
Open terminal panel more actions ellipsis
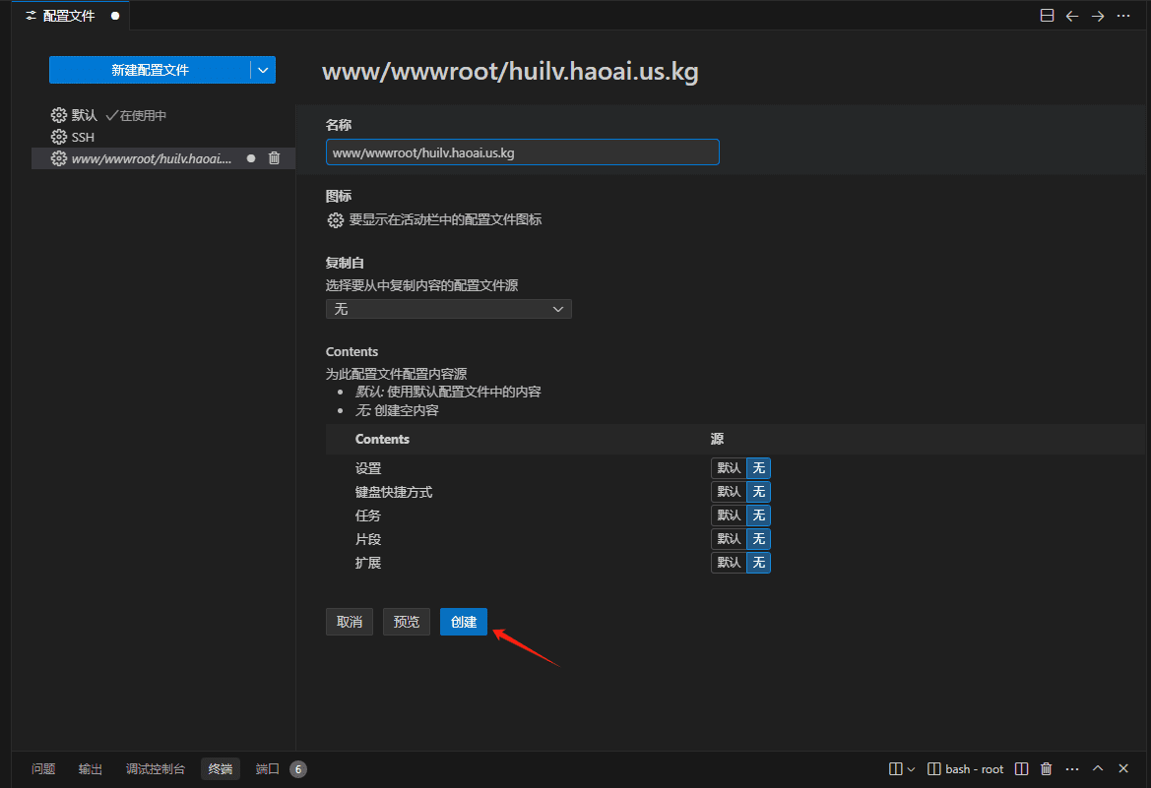1071,769
